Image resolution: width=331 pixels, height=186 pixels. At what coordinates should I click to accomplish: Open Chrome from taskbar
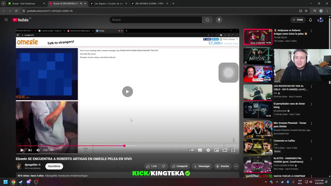[x=13, y=182]
